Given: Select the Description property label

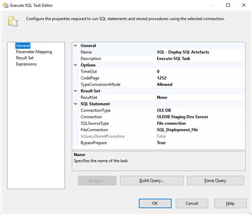Looking at the screenshot, I should click(91, 58).
